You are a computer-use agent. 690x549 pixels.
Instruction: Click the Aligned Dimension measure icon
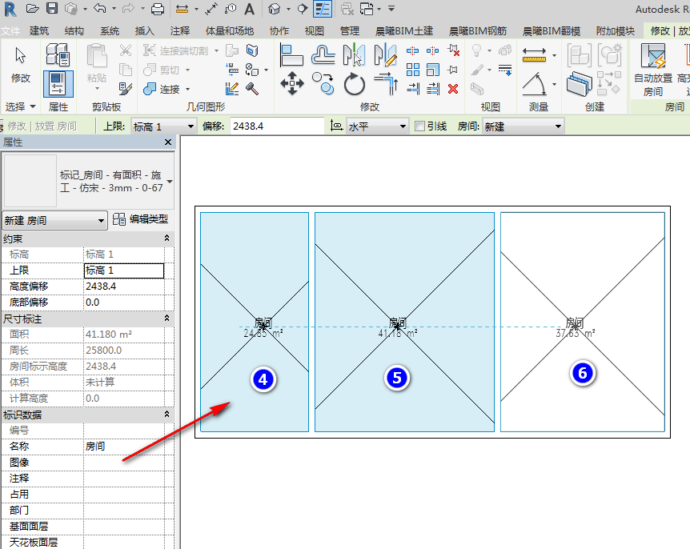tap(534, 55)
